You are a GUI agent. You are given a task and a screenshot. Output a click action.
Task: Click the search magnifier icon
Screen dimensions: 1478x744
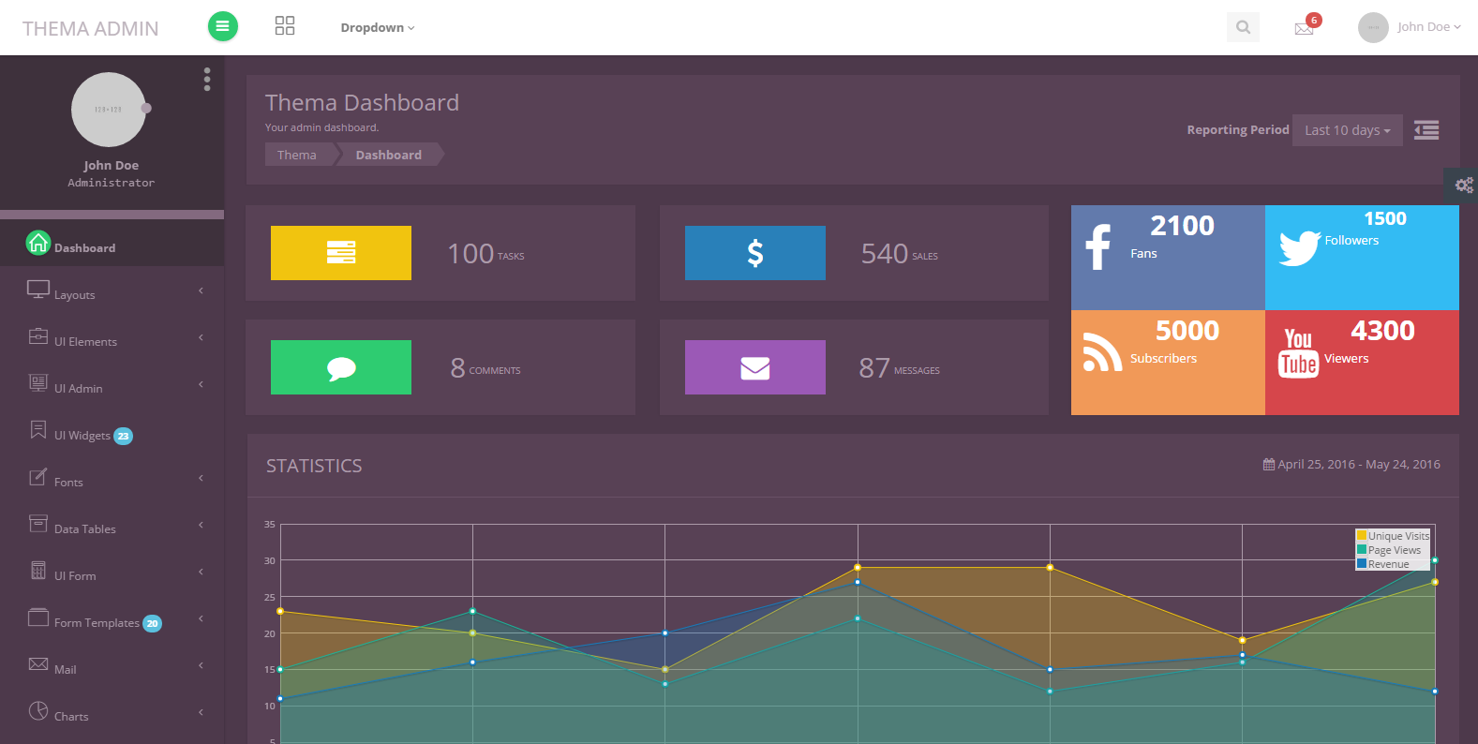coord(1243,27)
